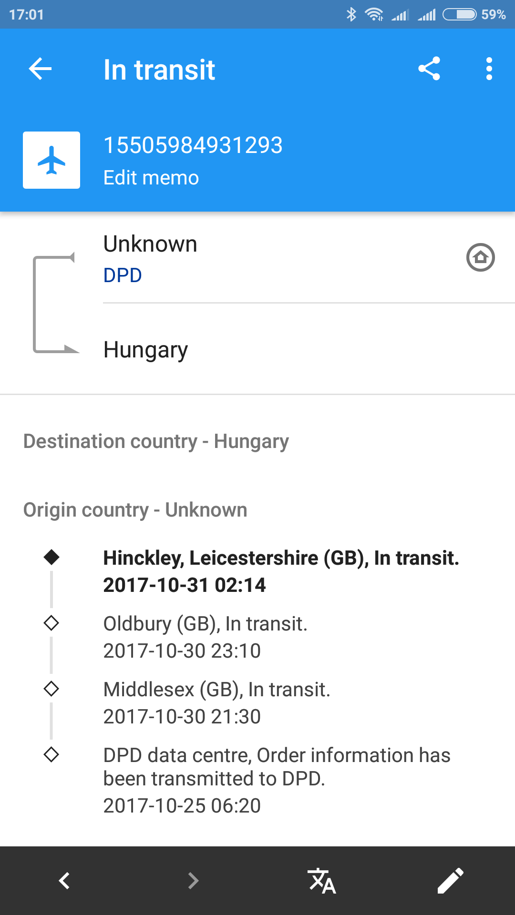Tap the DPD data centre event

pyautogui.click(x=277, y=780)
